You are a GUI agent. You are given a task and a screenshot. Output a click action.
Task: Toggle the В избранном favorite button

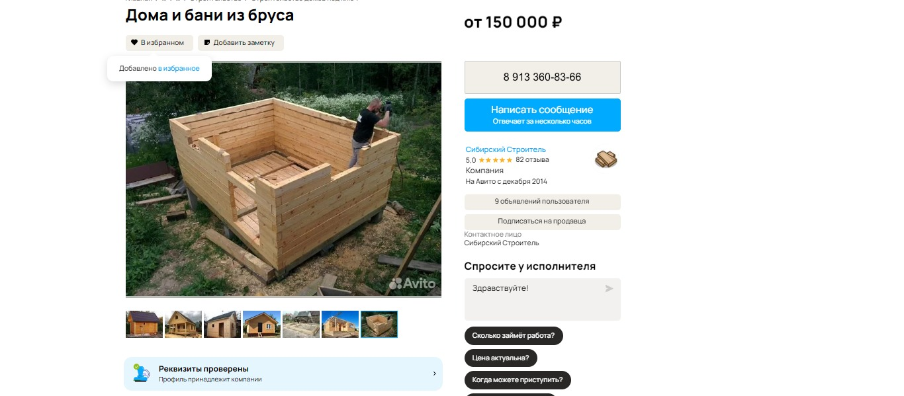(x=159, y=42)
